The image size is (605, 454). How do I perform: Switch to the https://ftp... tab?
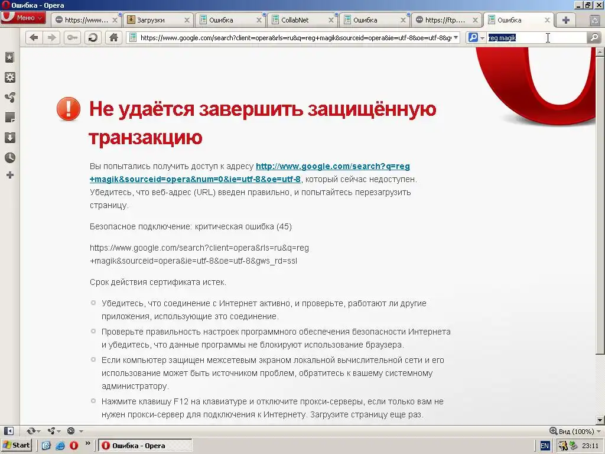pyautogui.click(x=443, y=20)
